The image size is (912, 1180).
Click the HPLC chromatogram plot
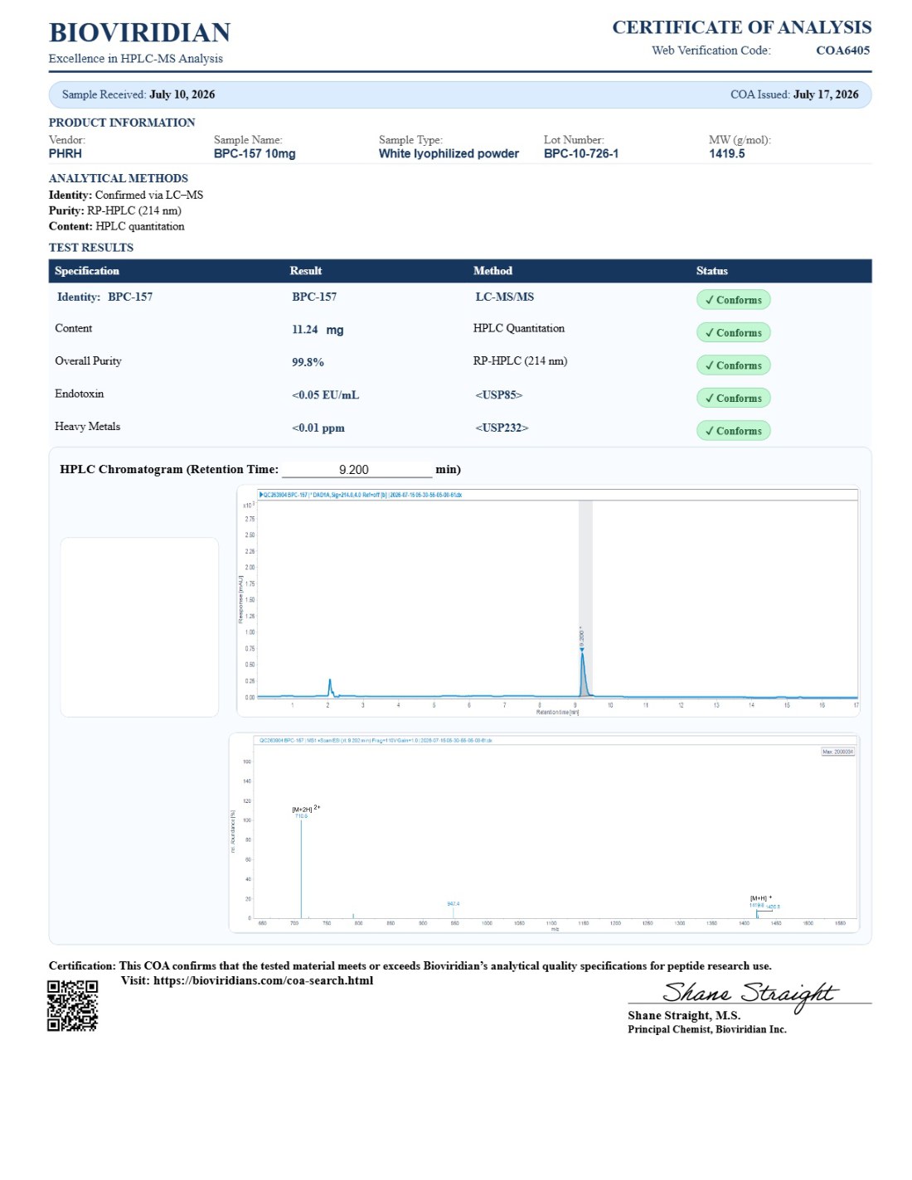548,601
